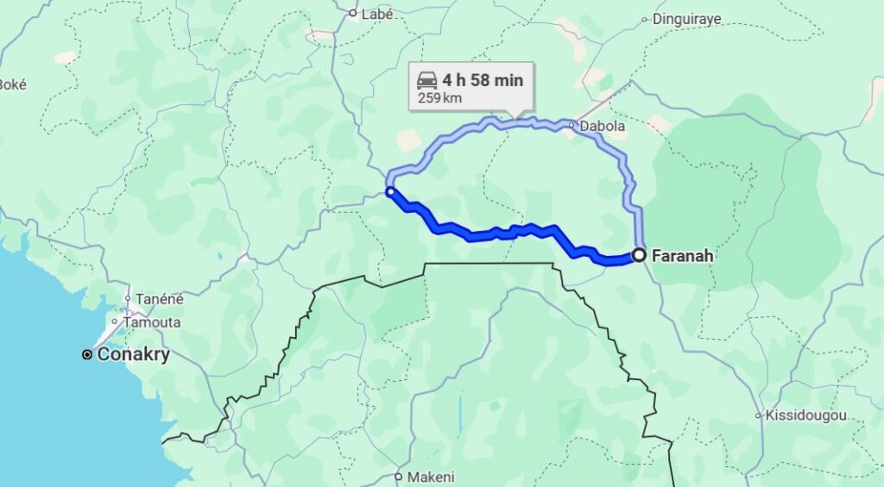Select the Kissidougou town marker
The height and width of the screenshot is (487, 884).
click(x=758, y=416)
